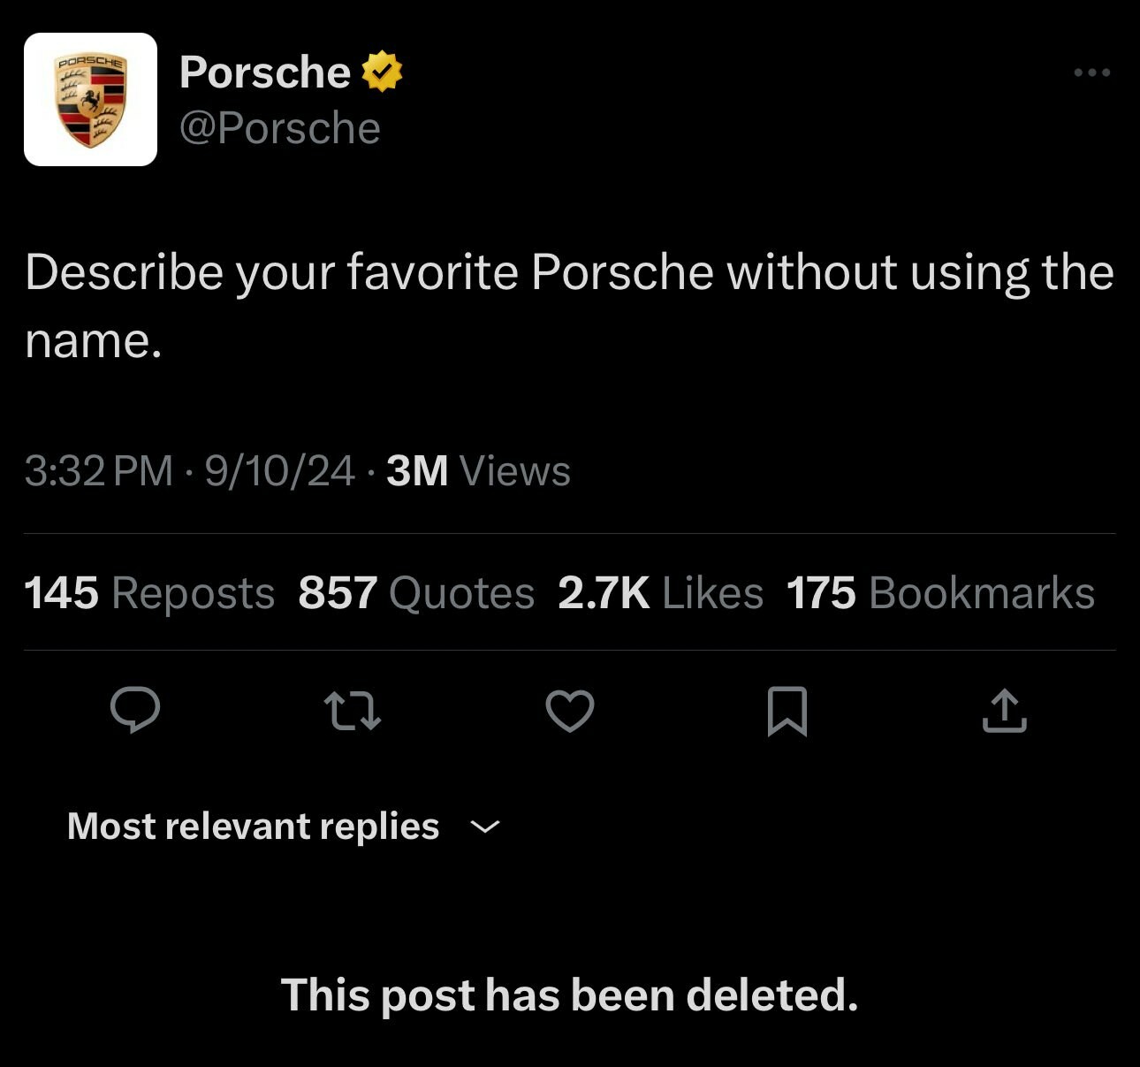Expand the Most relevant replies chevron

485,827
